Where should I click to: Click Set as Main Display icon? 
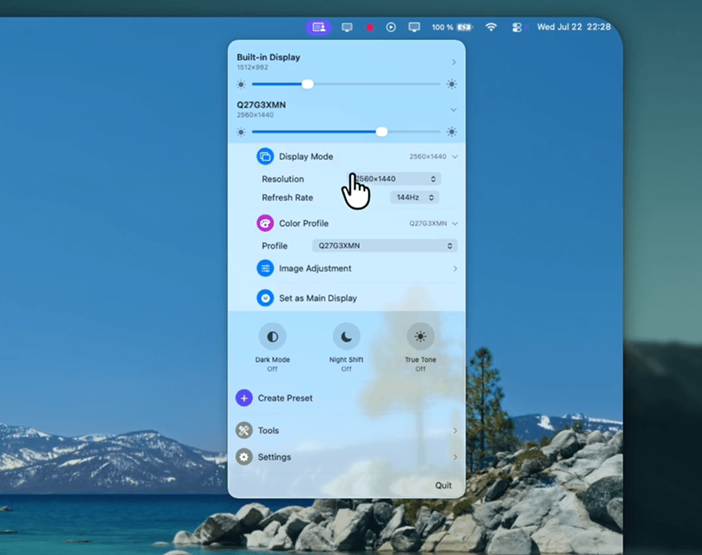[265, 298]
